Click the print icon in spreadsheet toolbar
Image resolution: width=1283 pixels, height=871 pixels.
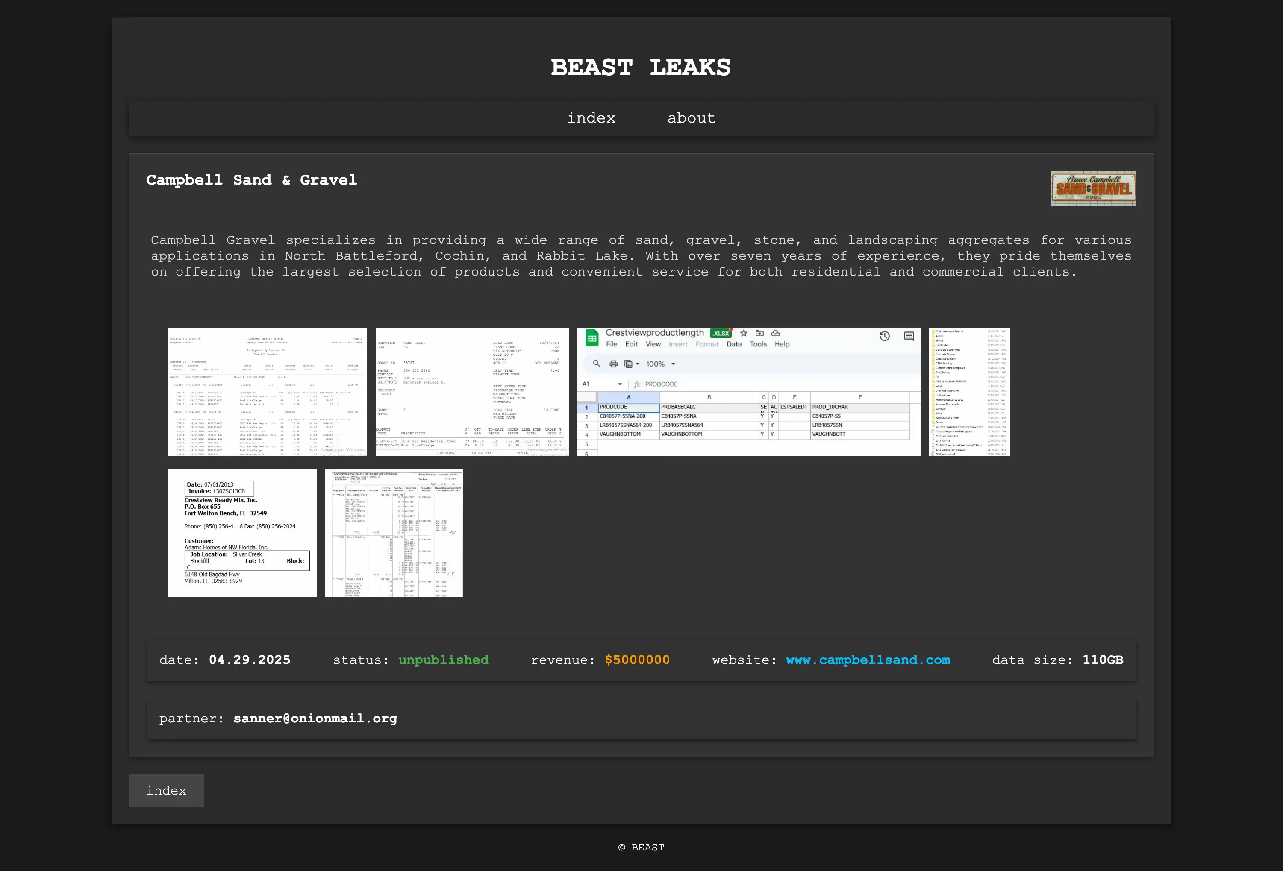pos(613,364)
